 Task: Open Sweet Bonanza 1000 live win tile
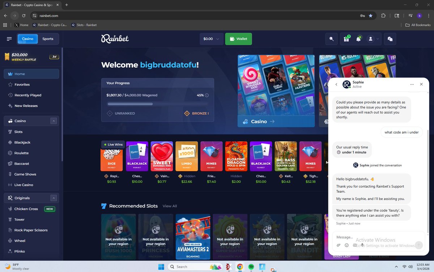[x=162, y=156]
